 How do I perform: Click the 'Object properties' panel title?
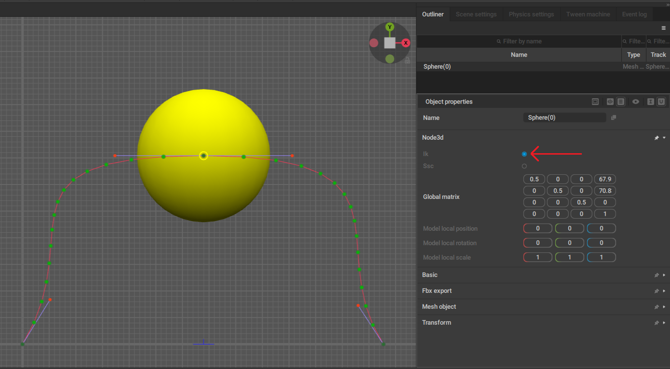tap(449, 102)
